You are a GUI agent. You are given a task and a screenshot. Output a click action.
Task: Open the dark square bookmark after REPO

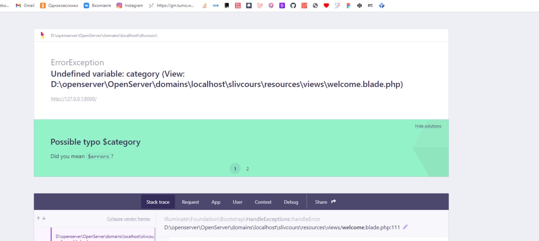coord(249,5)
